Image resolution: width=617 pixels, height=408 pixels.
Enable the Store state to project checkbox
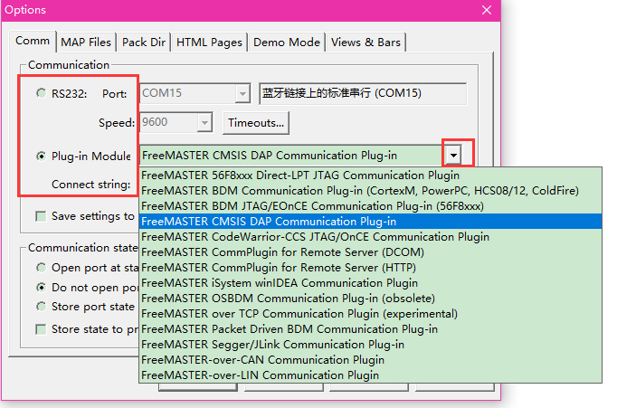[x=41, y=329]
